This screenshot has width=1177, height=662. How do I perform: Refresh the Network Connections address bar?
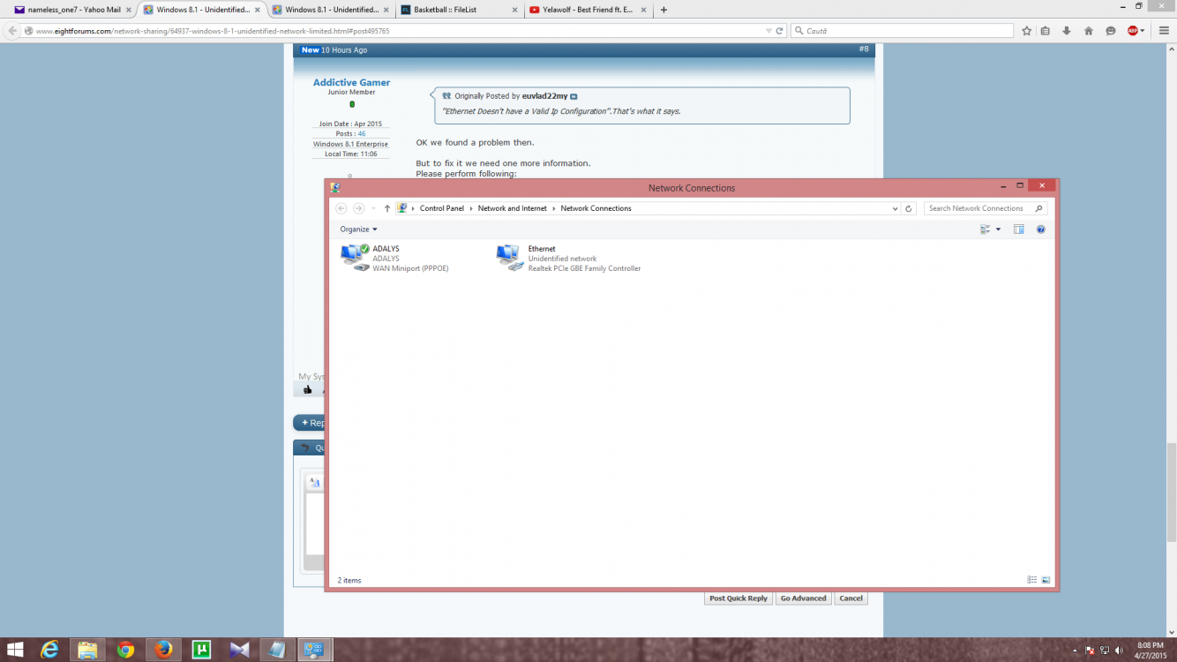909,208
